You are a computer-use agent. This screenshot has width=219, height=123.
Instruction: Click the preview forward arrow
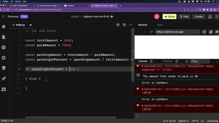click(145, 32)
